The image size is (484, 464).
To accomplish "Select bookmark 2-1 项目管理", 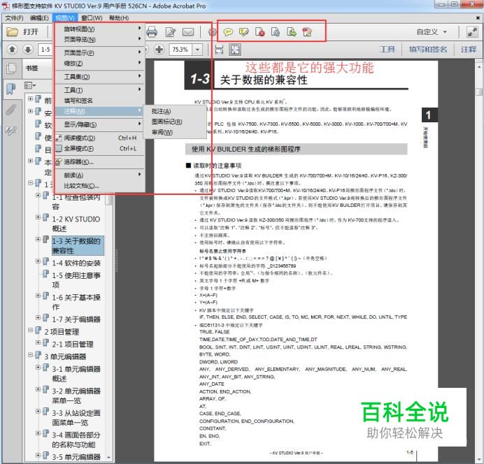I will (x=73, y=344).
